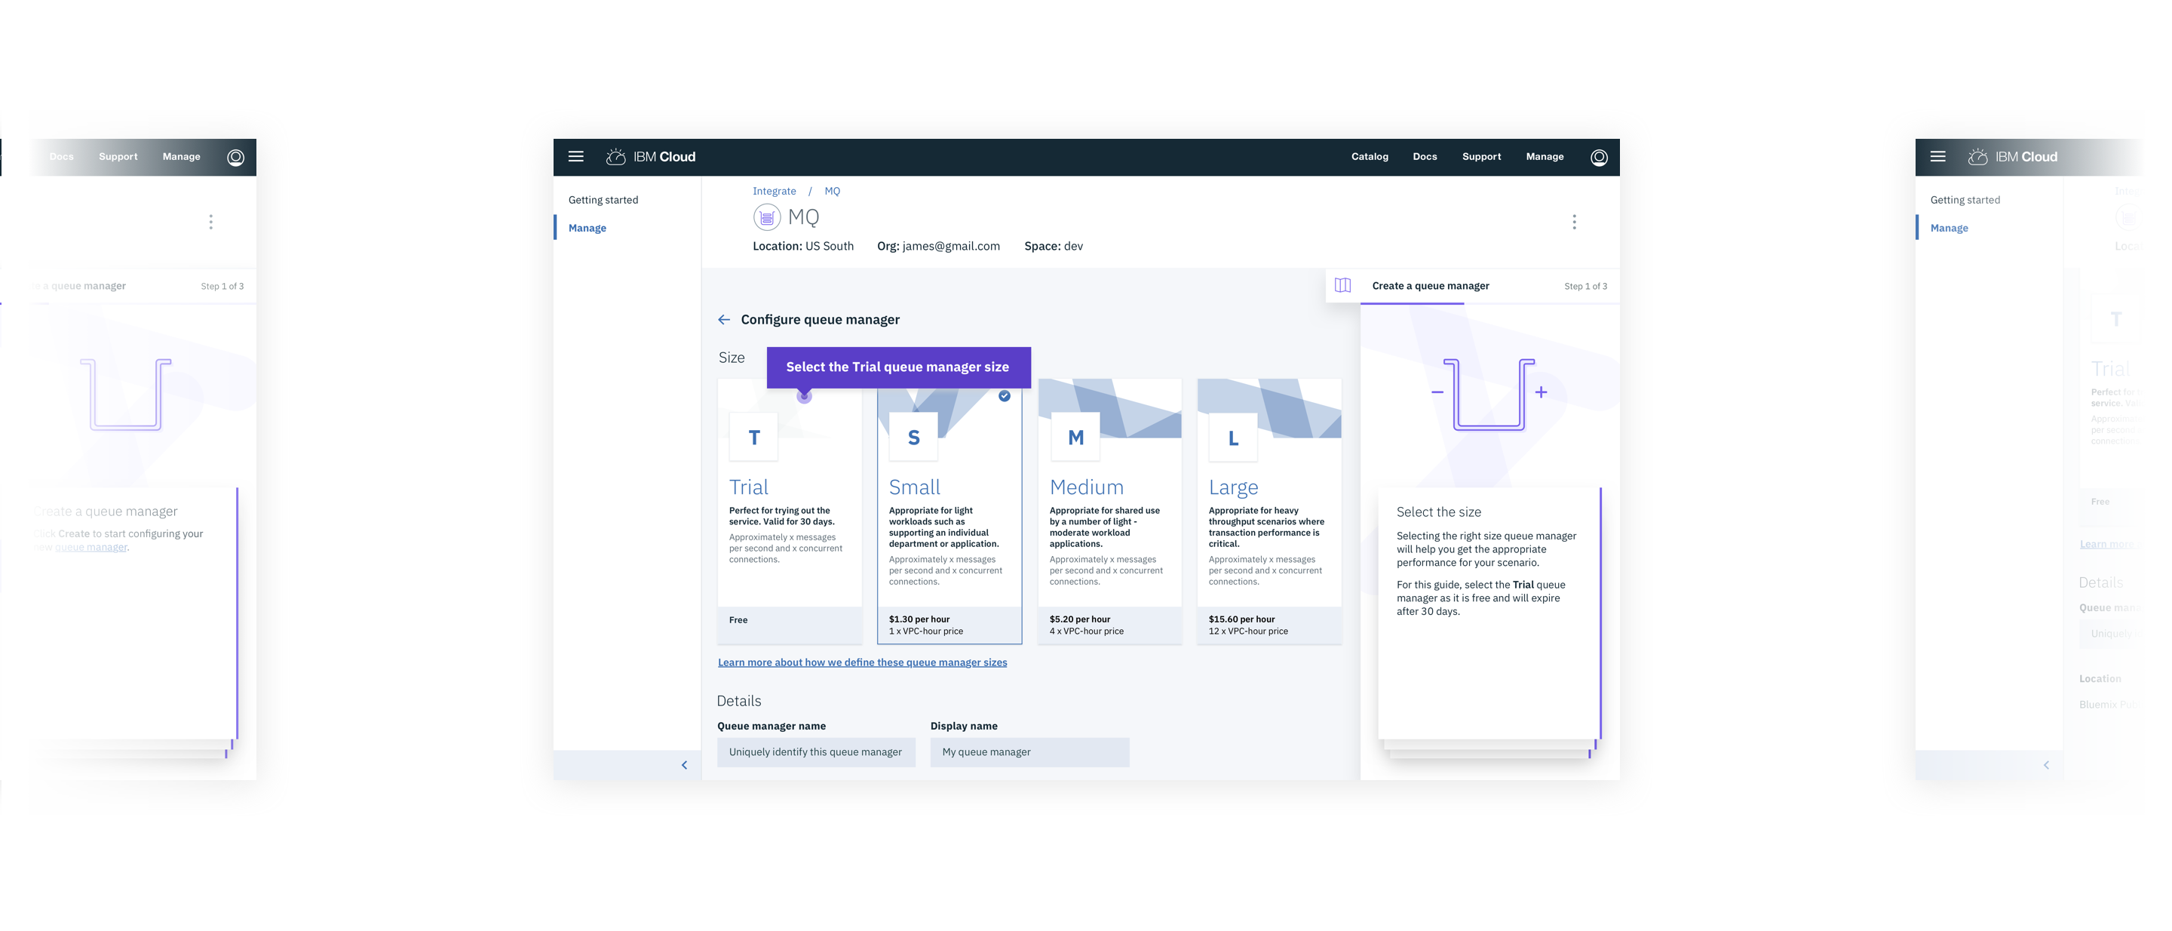
Task: Click Support in the left-side window header
Action: click(118, 157)
